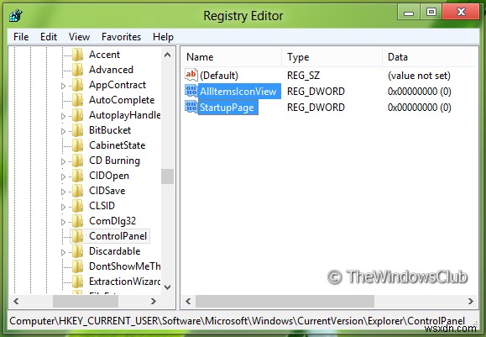
Task: Select the CabinetState key label
Action: point(118,145)
